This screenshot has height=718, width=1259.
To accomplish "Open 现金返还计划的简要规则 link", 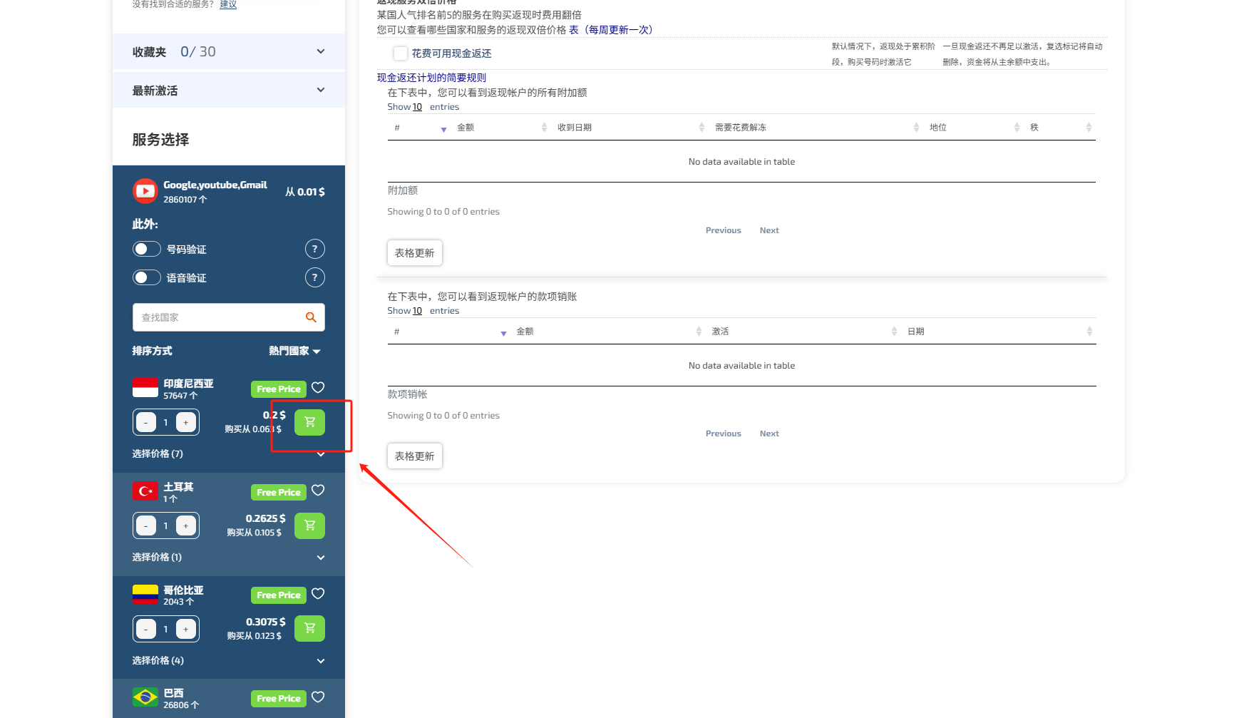I will (431, 78).
